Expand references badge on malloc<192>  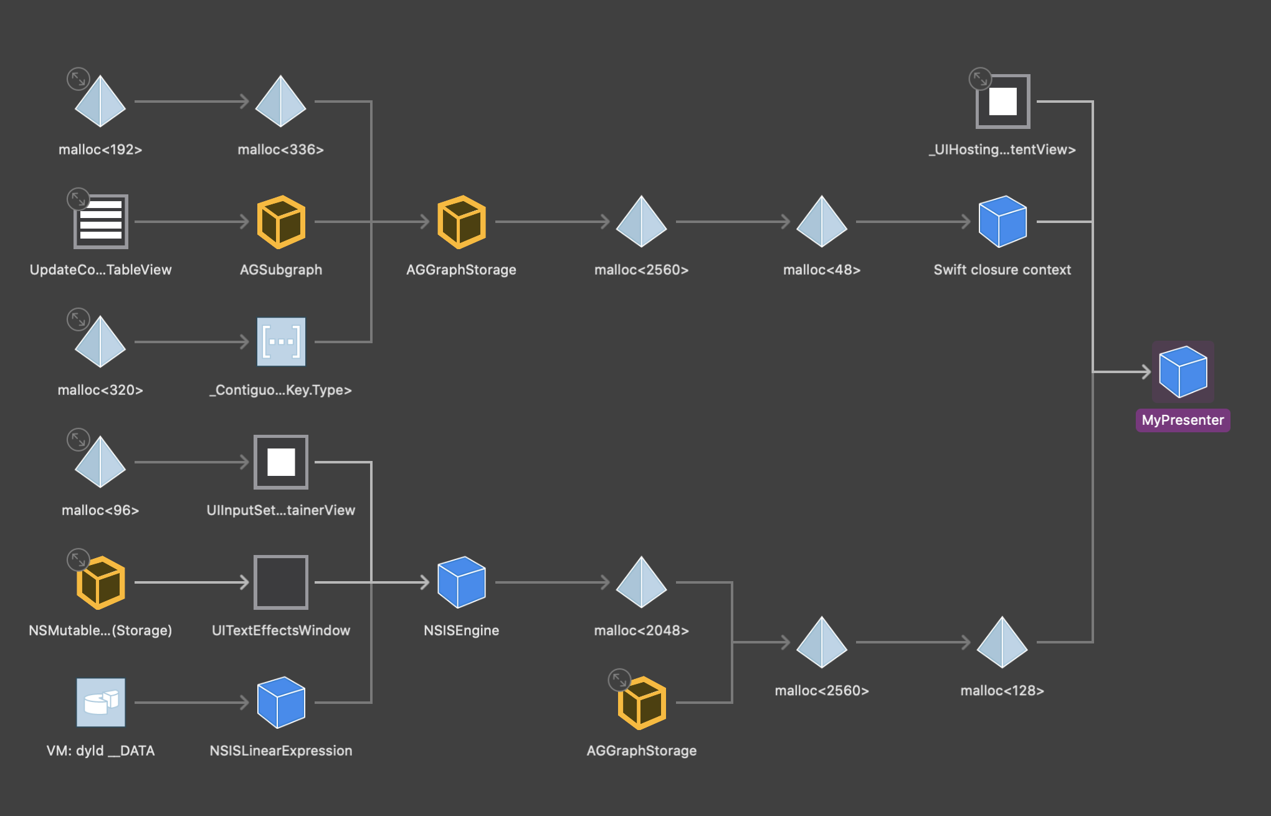(x=79, y=79)
